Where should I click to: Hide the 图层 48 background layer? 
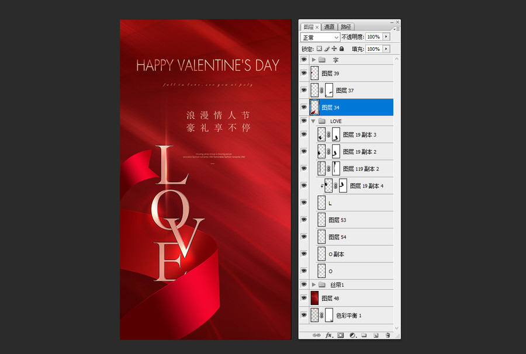pos(304,298)
